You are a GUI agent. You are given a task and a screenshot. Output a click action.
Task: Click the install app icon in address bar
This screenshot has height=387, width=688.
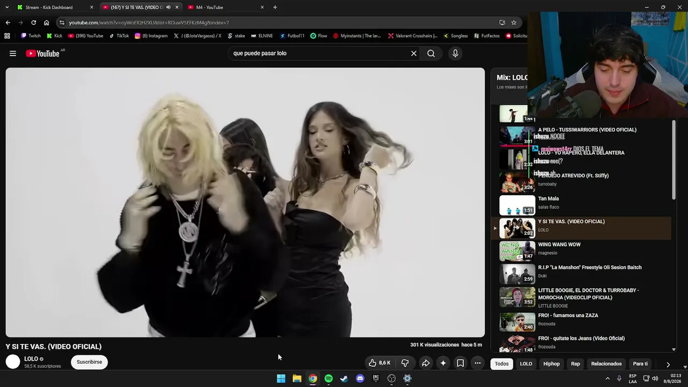click(502, 23)
